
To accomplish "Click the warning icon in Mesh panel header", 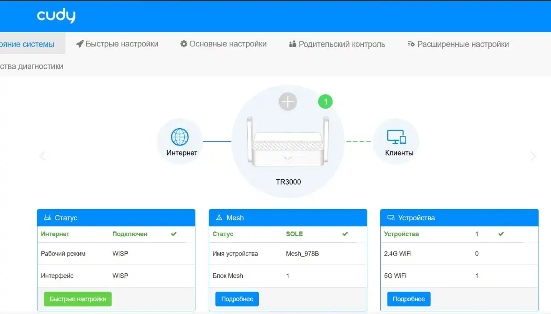I will [x=219, y=218].
